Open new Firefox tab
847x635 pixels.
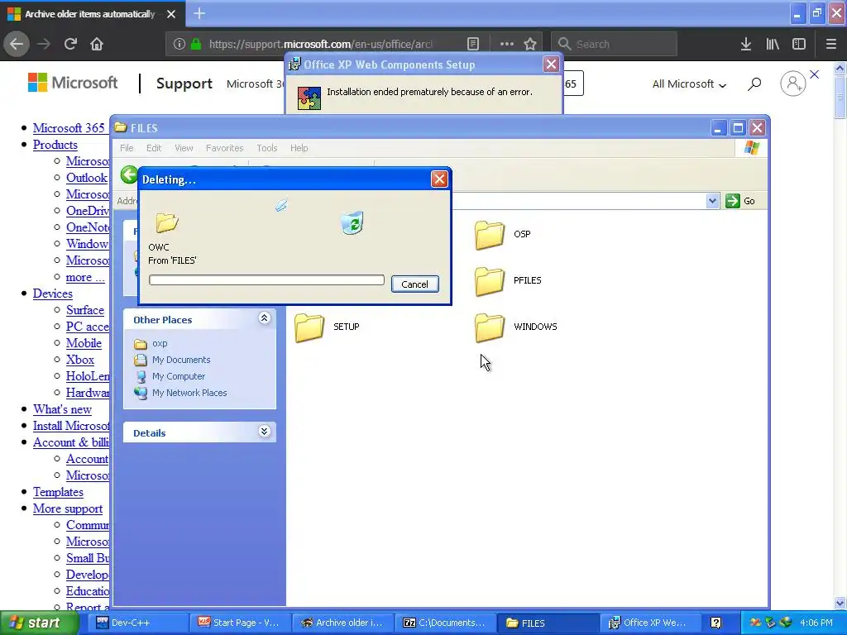tap(199, 13)
